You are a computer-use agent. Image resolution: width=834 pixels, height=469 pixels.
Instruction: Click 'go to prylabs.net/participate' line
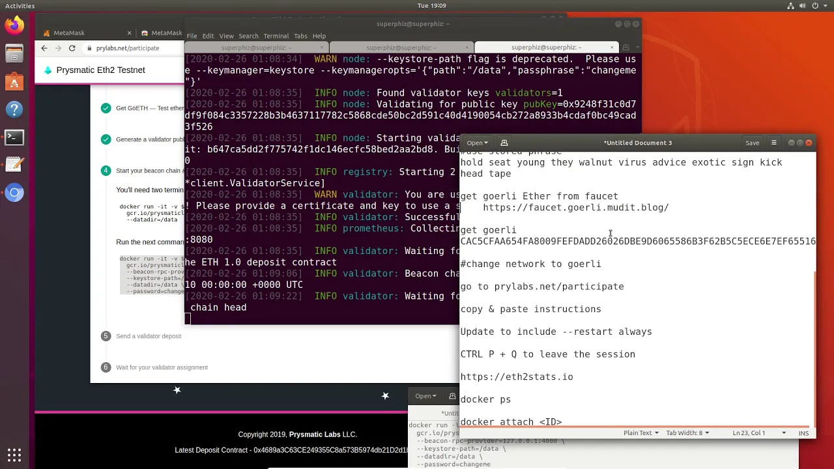tap(542, 287)
